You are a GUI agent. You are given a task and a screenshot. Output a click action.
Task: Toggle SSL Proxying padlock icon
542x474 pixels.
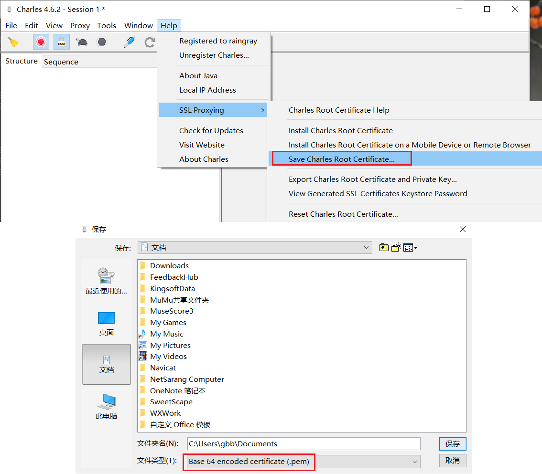click(61, 42)
